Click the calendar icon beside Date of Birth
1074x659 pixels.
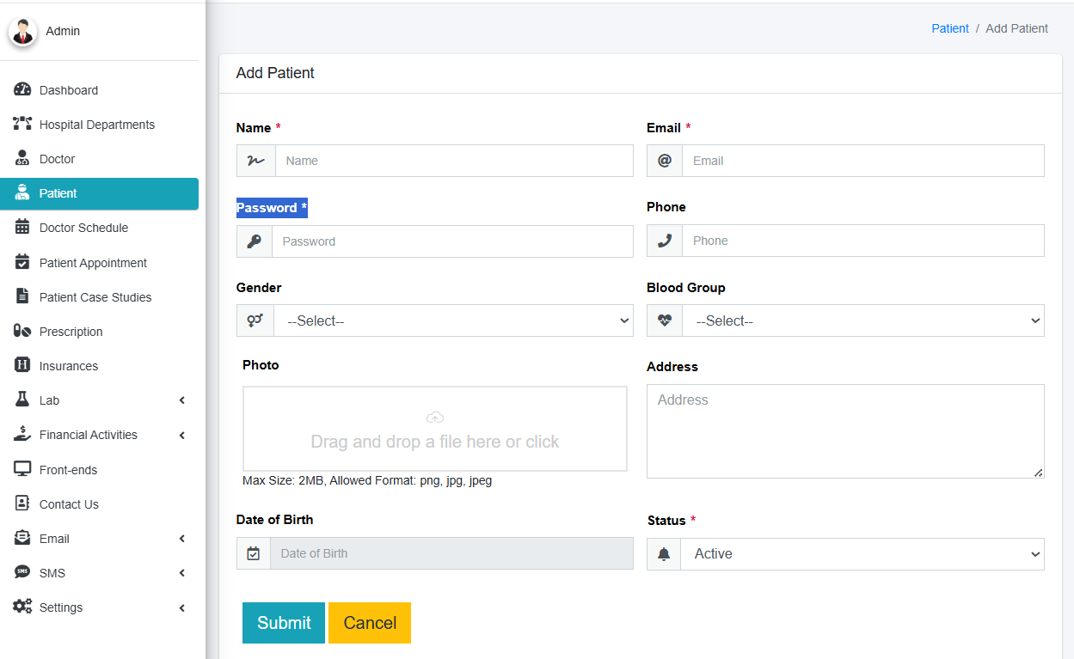(254, 554)
